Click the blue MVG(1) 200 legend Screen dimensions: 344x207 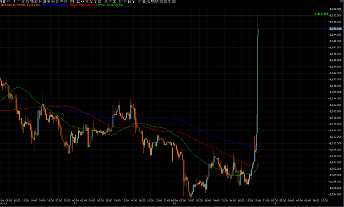point(55,5)
